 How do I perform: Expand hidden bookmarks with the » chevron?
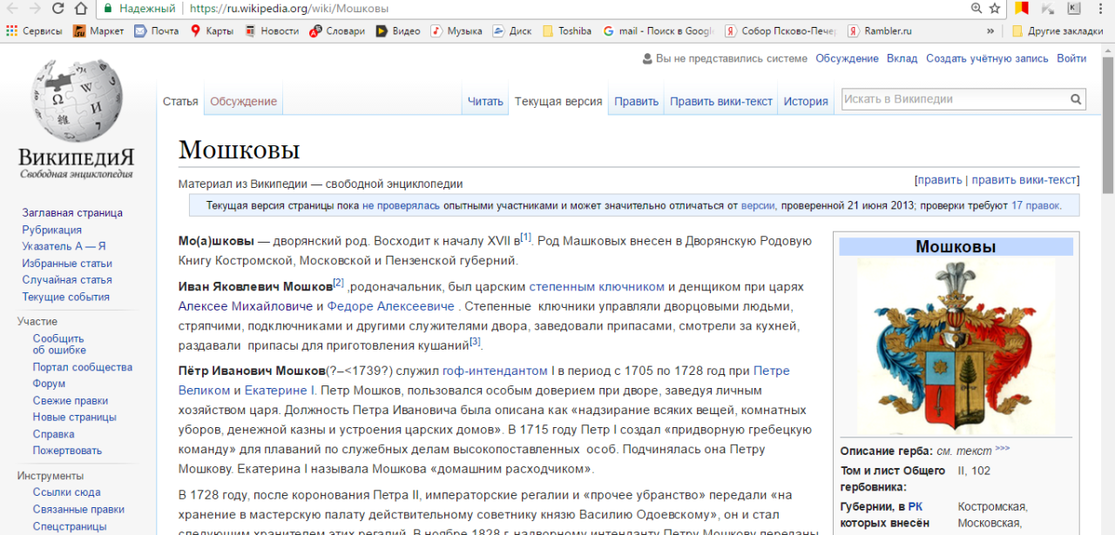click(x=990, y=30)
